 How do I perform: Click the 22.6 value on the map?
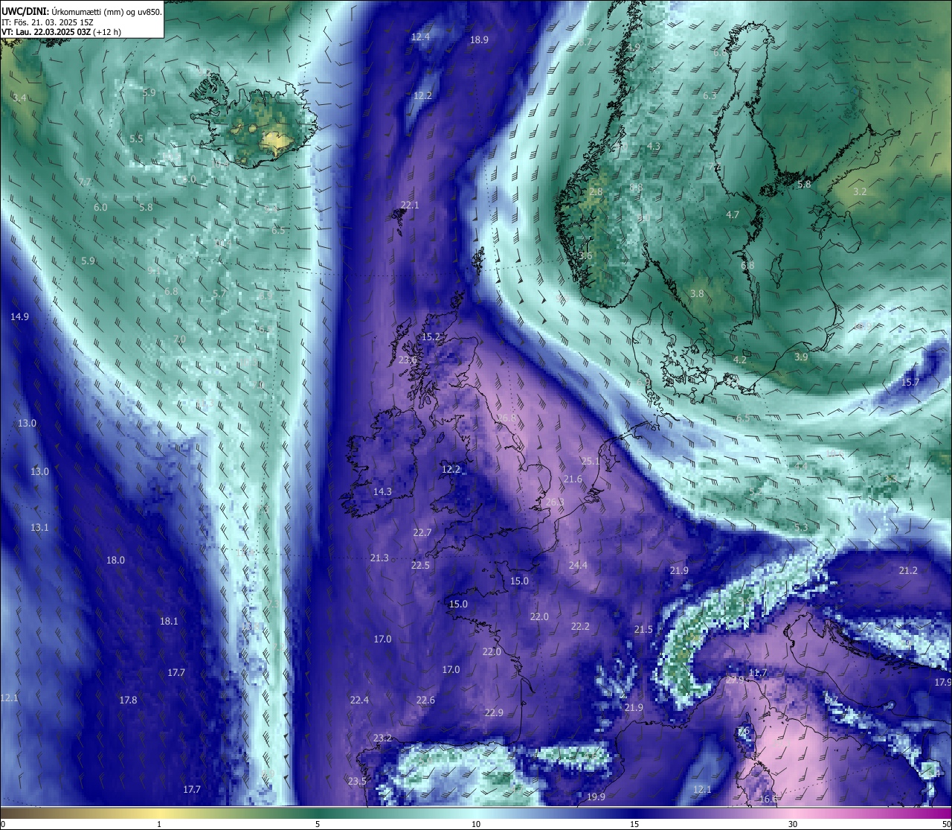[x=425, y=700]
